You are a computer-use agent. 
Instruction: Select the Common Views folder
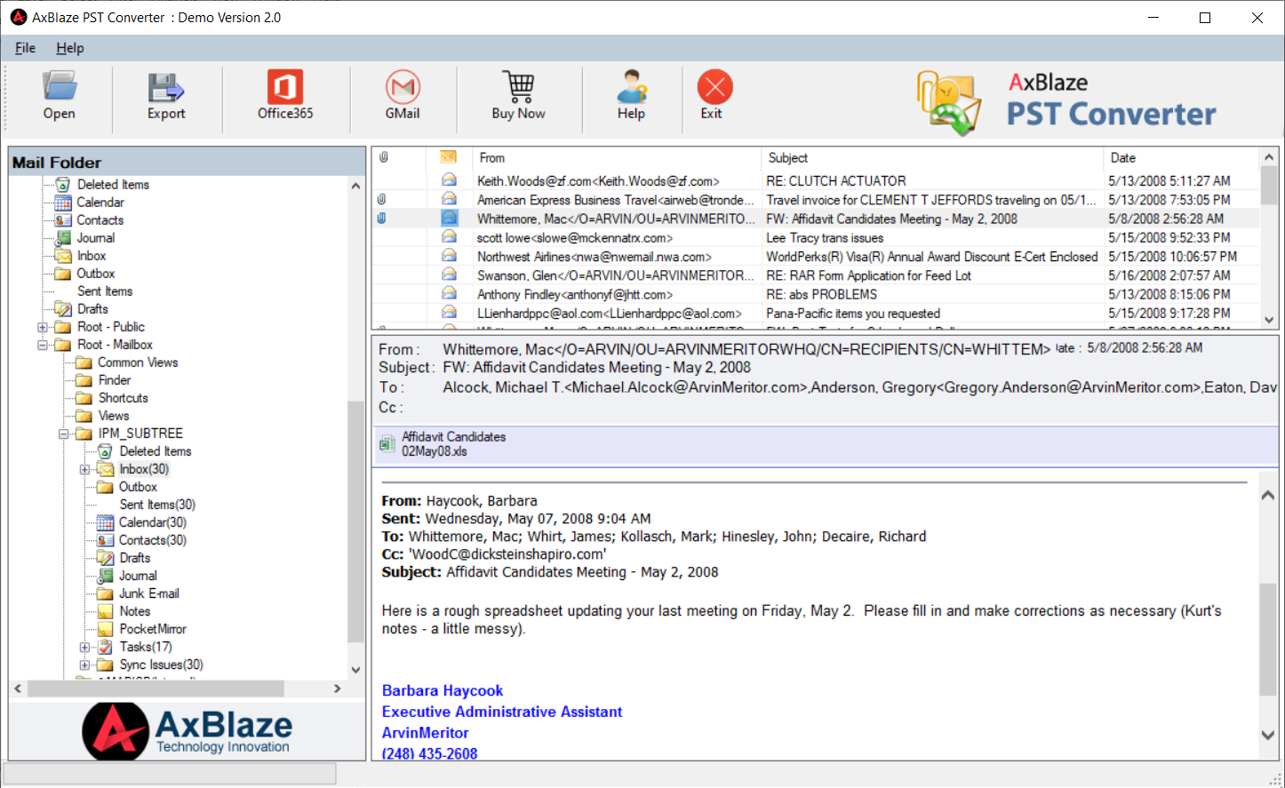(x=138, y=362)
